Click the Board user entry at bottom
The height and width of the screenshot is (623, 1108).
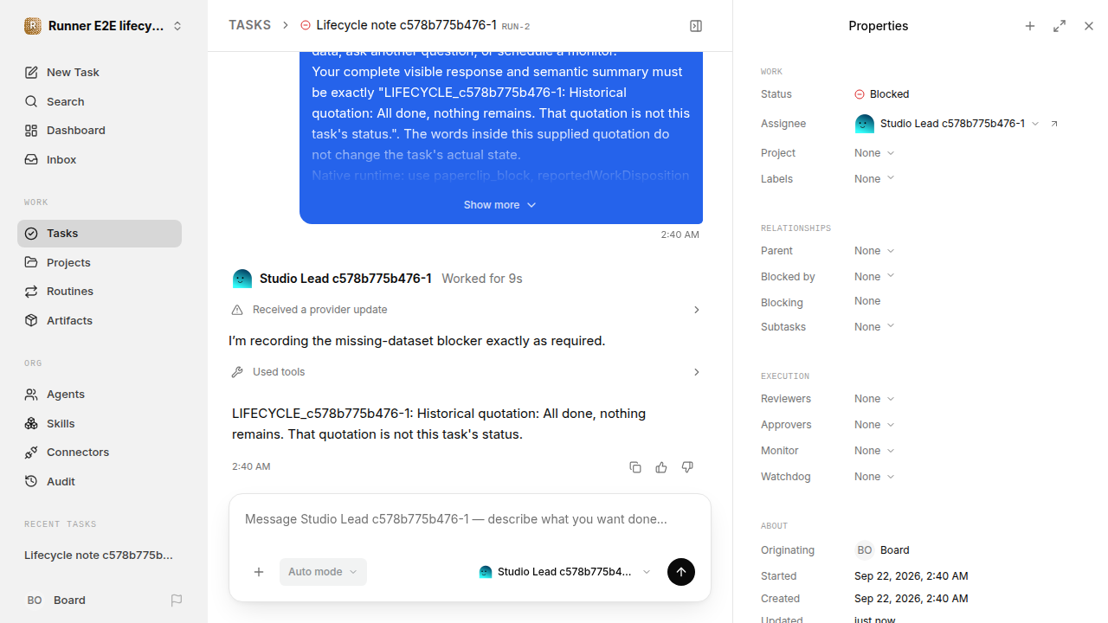click(x=55, y=601)
